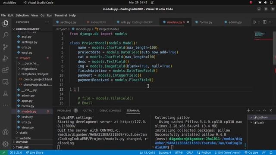The height and width of the screenshot is (155, 276).
Task: Click the Run Python File play icon
Action: [254, 22]
